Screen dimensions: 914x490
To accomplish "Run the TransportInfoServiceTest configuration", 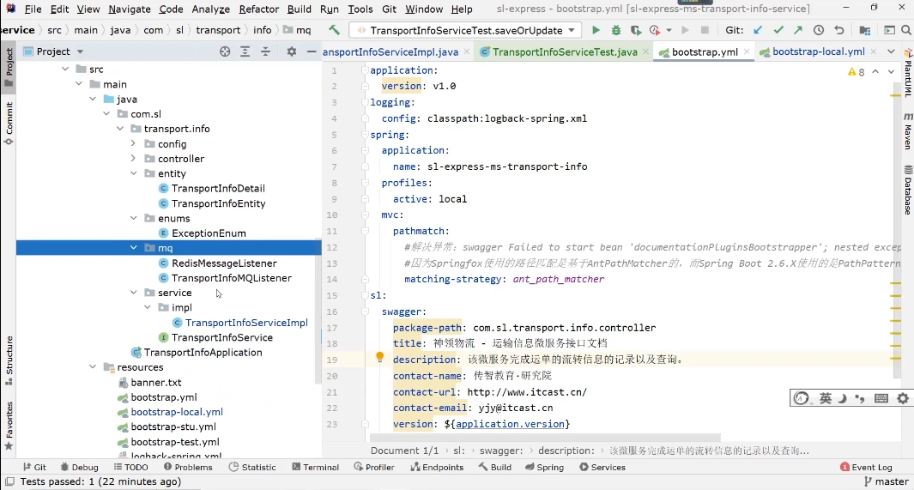I will 596,30.
